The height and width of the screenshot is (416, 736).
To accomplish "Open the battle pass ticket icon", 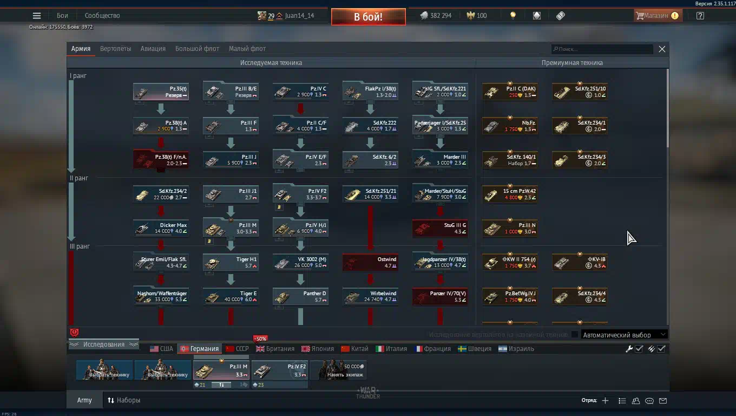I will tap(561, 16).
